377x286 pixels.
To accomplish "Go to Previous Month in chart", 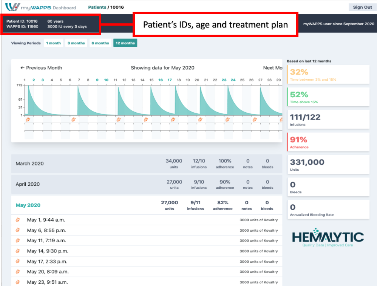I will [41, 68].
